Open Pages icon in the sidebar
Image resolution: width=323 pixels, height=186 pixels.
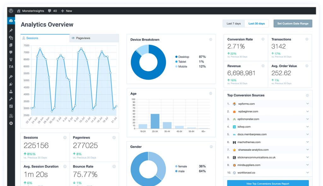11,45
